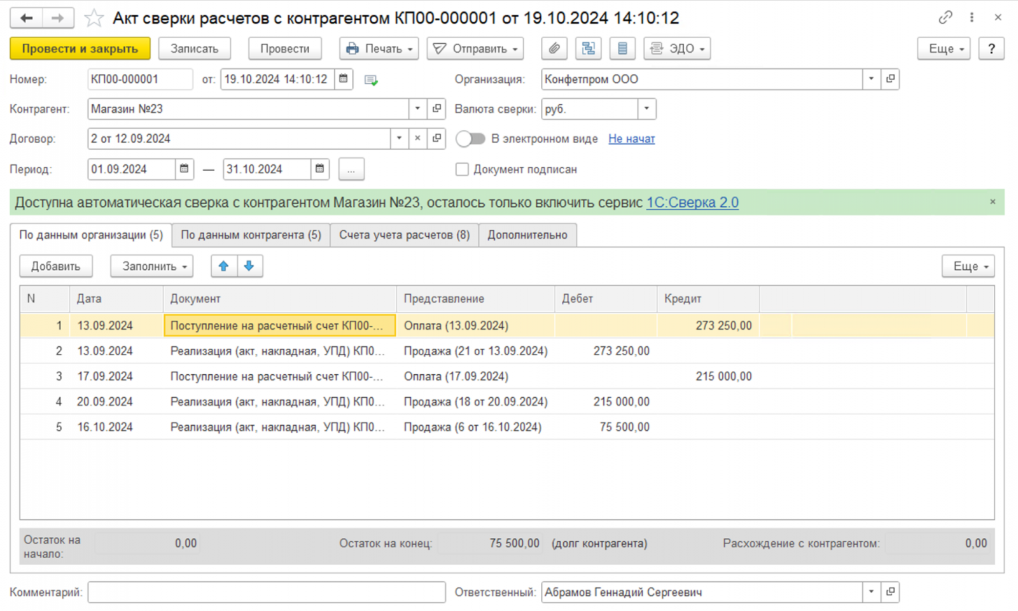This screenshot has height=611, width=1018.
Task: Select the По данным организации (5) tab
Action: (91, 235)
